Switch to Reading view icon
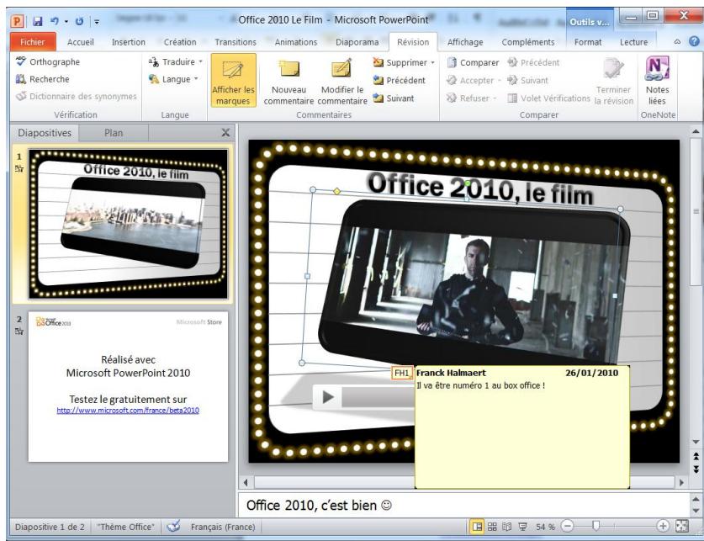Image resolution: width=704 pixels, height=541 pixels. click(506, 526)
